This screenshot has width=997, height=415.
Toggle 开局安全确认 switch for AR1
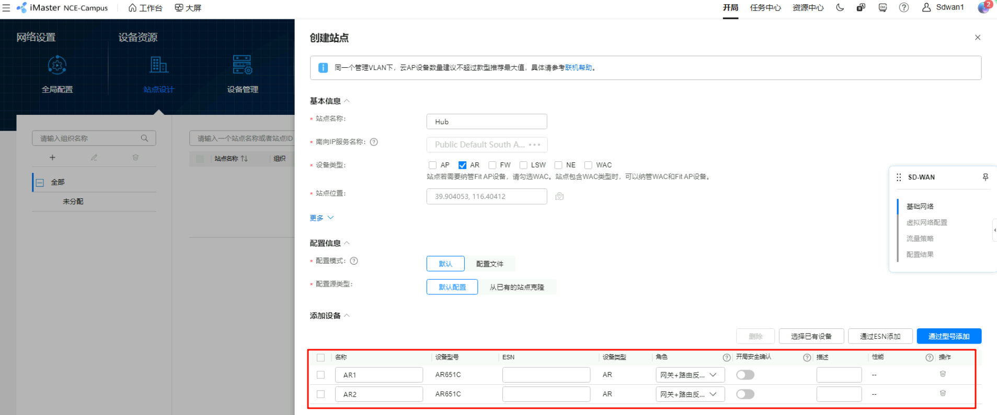pos(745,375)
